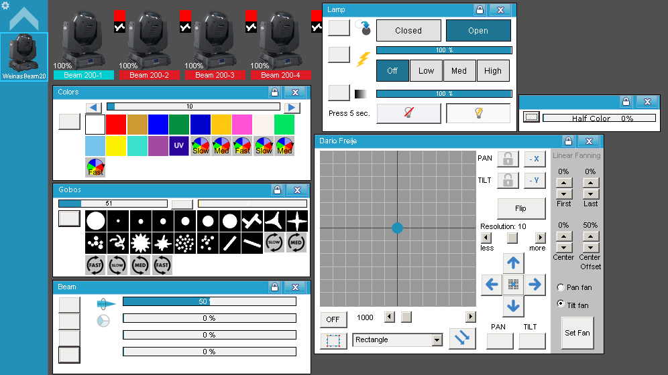Select the large open circle gobo

click(95, 222)
